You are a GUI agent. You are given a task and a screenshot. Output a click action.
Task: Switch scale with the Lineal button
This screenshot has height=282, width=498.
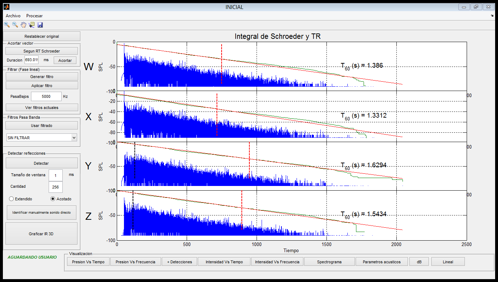[x=448, y=262]
